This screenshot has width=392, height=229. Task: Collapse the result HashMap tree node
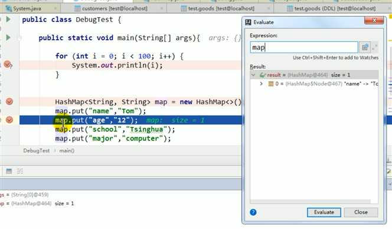point(253,75)
